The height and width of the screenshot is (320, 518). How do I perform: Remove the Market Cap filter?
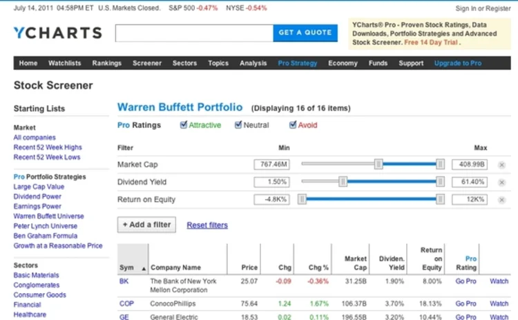click(501, 164)
